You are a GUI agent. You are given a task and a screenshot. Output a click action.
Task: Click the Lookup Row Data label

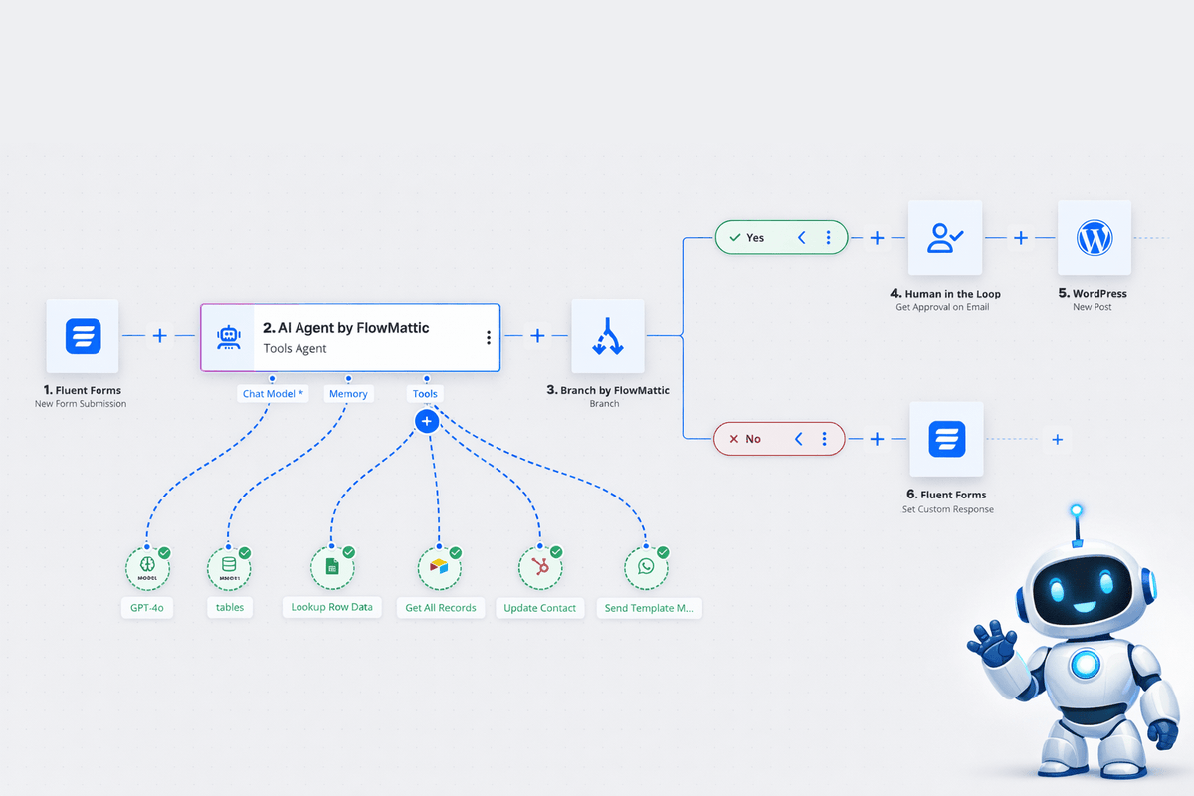[x=332, y=606]
